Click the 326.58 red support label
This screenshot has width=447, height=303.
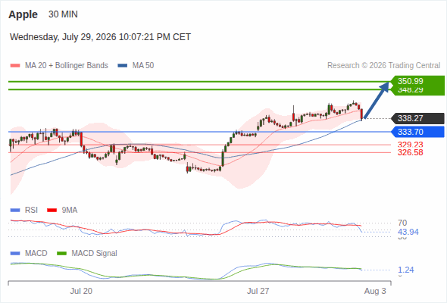click(x=410, y=152)
